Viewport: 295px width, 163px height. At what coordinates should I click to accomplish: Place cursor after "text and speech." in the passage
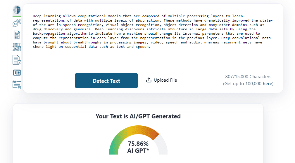point(151,47)
